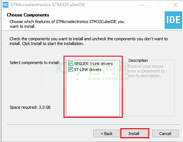Select the ST-LINK drivers list entry
The height and width of the screenshot is (142, 183).
click(x=88, y=70)
